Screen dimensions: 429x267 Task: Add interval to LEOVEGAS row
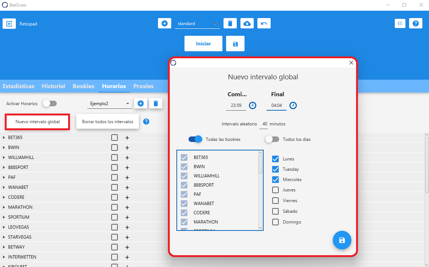[x=127, y=227]
